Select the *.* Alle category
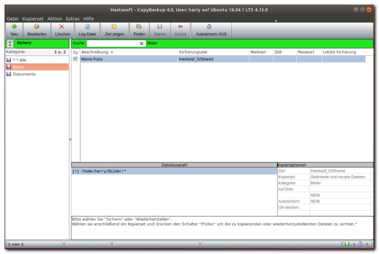 click(x=19, y=60)
